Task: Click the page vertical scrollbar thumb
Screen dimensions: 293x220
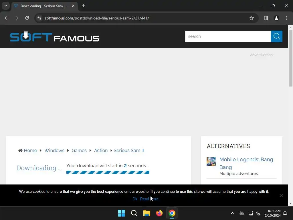Action: pyautogui.click(x=290, y=58)
